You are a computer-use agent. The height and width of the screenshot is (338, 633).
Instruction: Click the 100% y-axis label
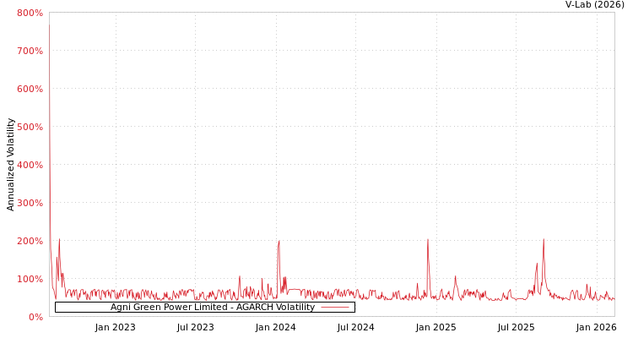point(30,279)
